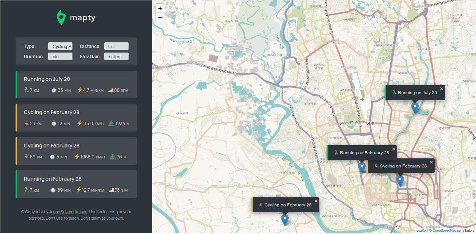Click the marker beneath the bottom Cycling on February 28 popup
Viewport: 476px width, 234px height.
point(285,219)
